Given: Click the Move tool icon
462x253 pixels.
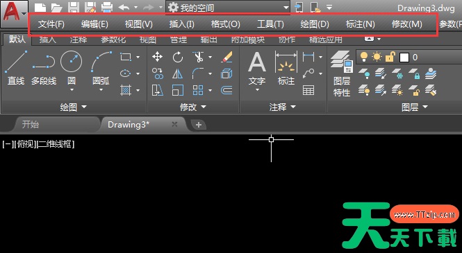Looking at the screenshot, I should point(157,57).
